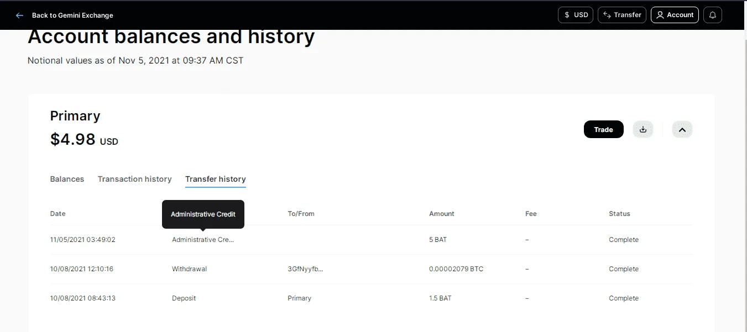
Task: Collapse the Primary account panel
Action: click(x=682, y=129)
